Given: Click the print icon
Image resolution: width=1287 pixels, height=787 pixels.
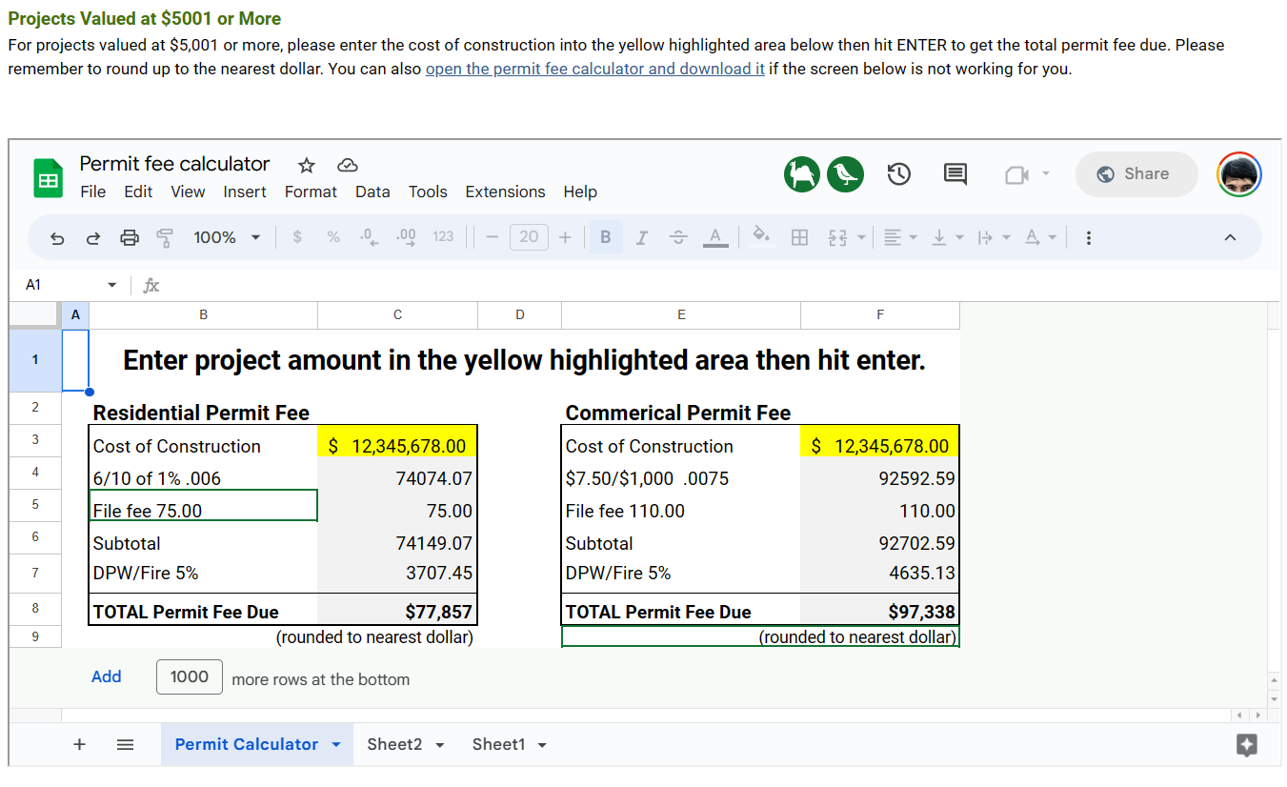Looking at the screenshot, I should (x=130, y=238).
